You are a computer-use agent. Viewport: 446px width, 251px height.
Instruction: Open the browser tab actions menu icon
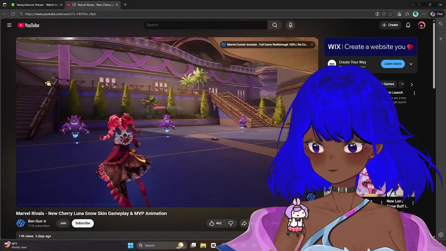5,5
